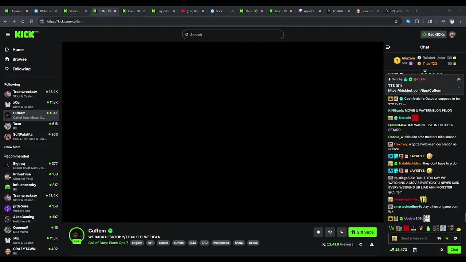Click the Gift Subs button
The image size is (466, 262).
point(363,232)
